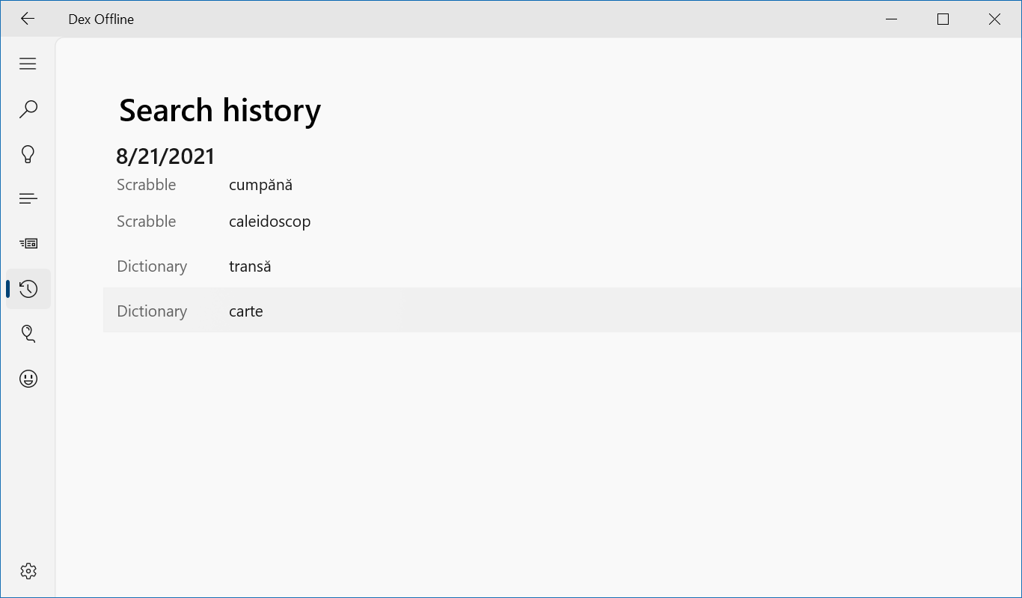Select the Search history clock icon
The height and width of the screenshot is (598, 1022).
tap(28, 289)
